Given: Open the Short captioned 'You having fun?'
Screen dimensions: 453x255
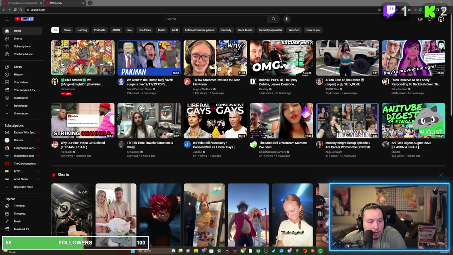Looking at the screenshot, I should click(x=292, y=215).
